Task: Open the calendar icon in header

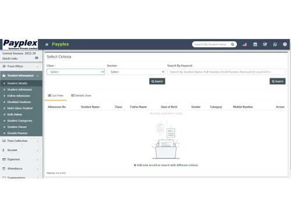Action: (x=255, y=44)
